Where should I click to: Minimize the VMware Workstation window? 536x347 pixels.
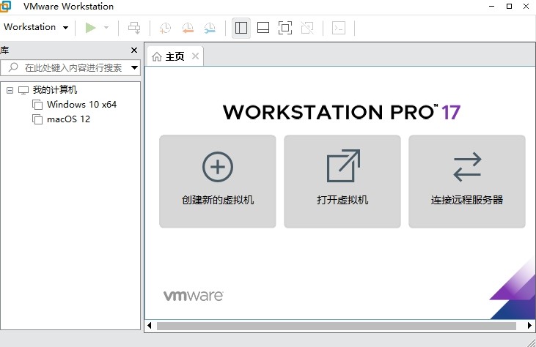click(x=491, y=6)
